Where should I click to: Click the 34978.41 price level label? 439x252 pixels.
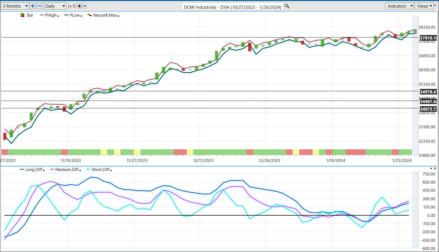[428, 92]
